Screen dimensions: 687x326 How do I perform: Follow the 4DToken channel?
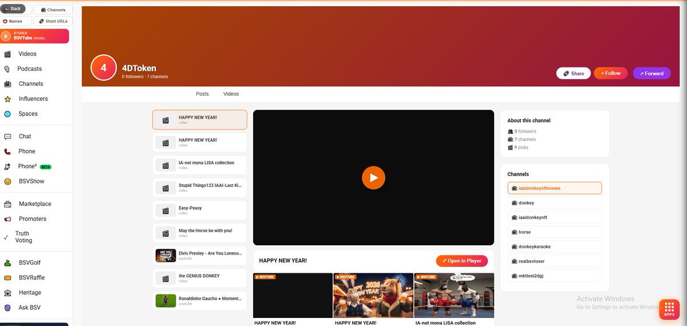tap(611, 73)
